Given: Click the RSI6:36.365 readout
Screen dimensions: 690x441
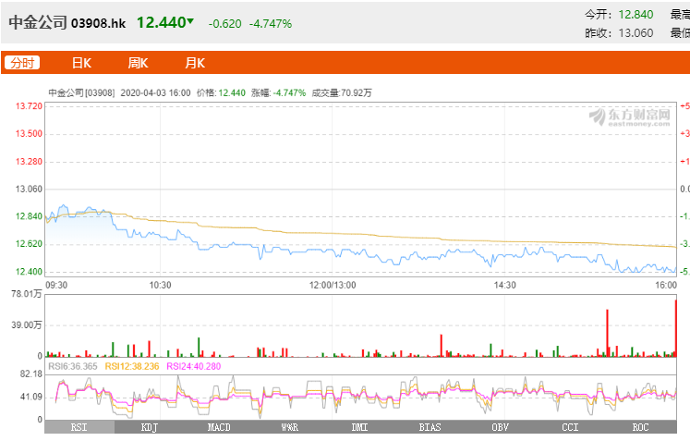Looking at the screenshot, I should (73, 366).
